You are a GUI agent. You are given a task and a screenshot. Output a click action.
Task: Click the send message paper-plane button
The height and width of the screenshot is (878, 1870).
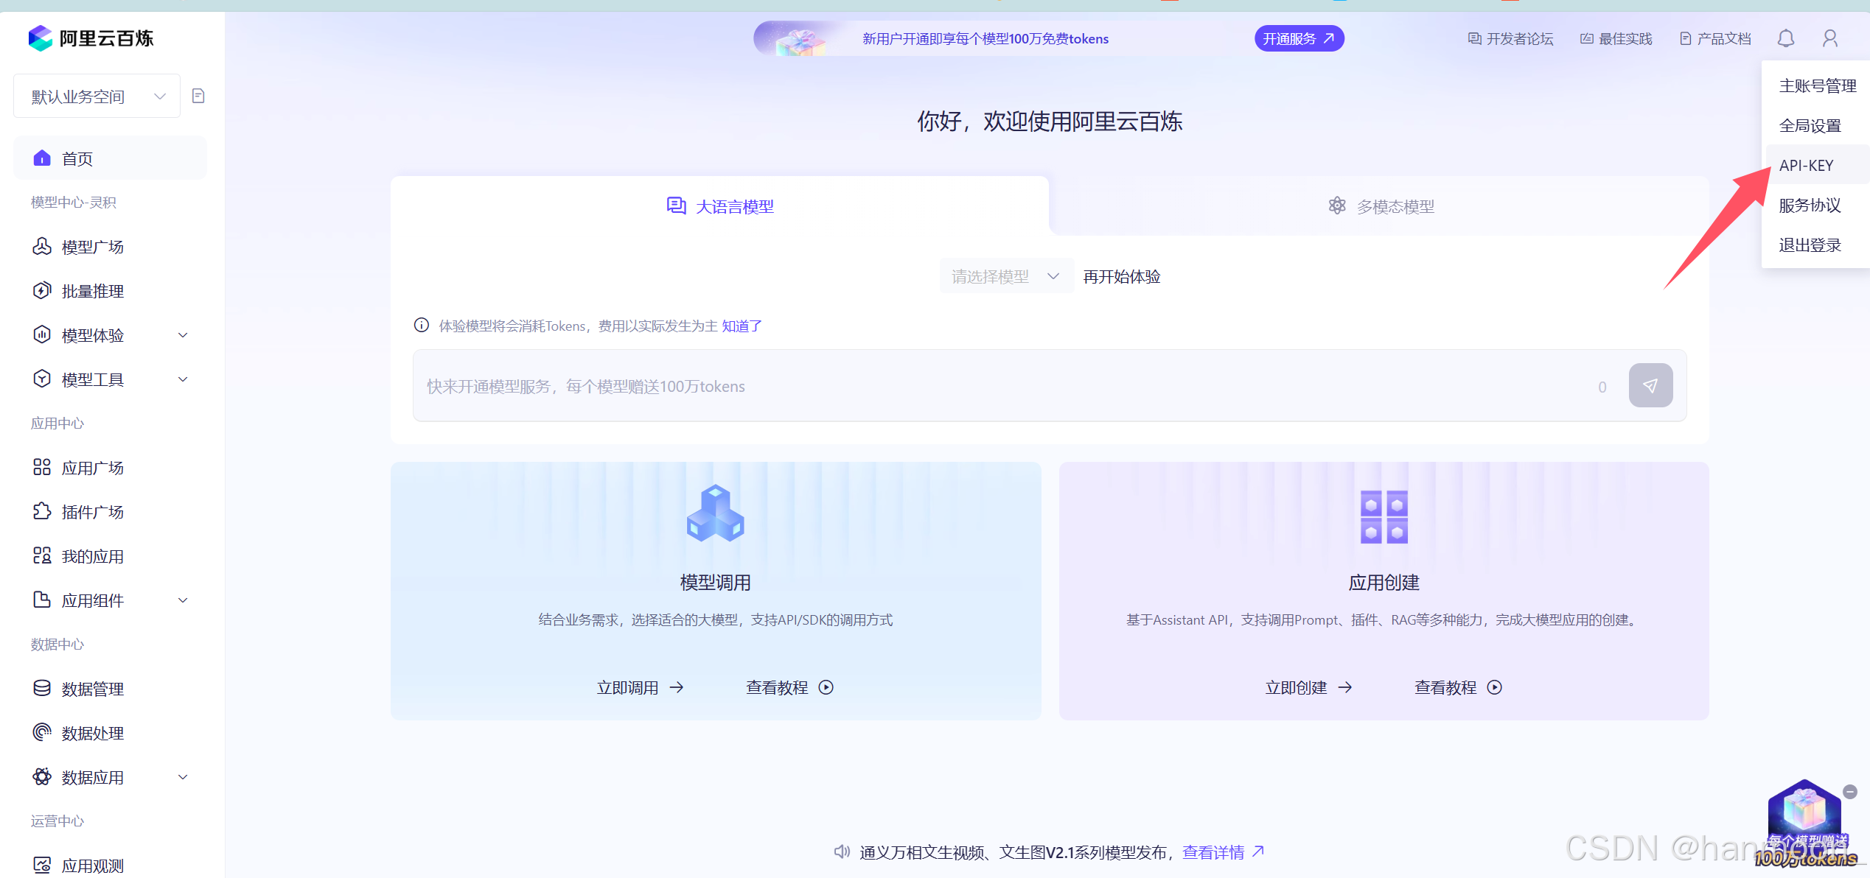(1650, 385)
